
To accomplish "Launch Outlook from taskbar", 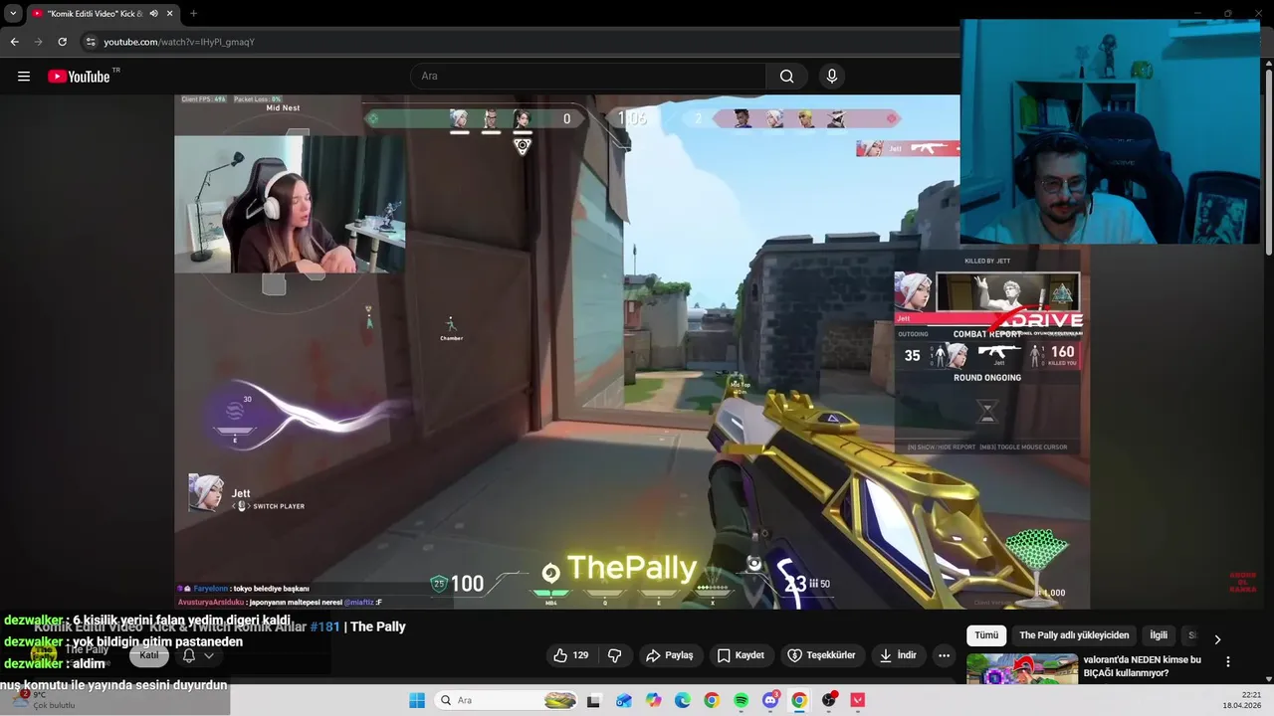I will tap(623, 700).
